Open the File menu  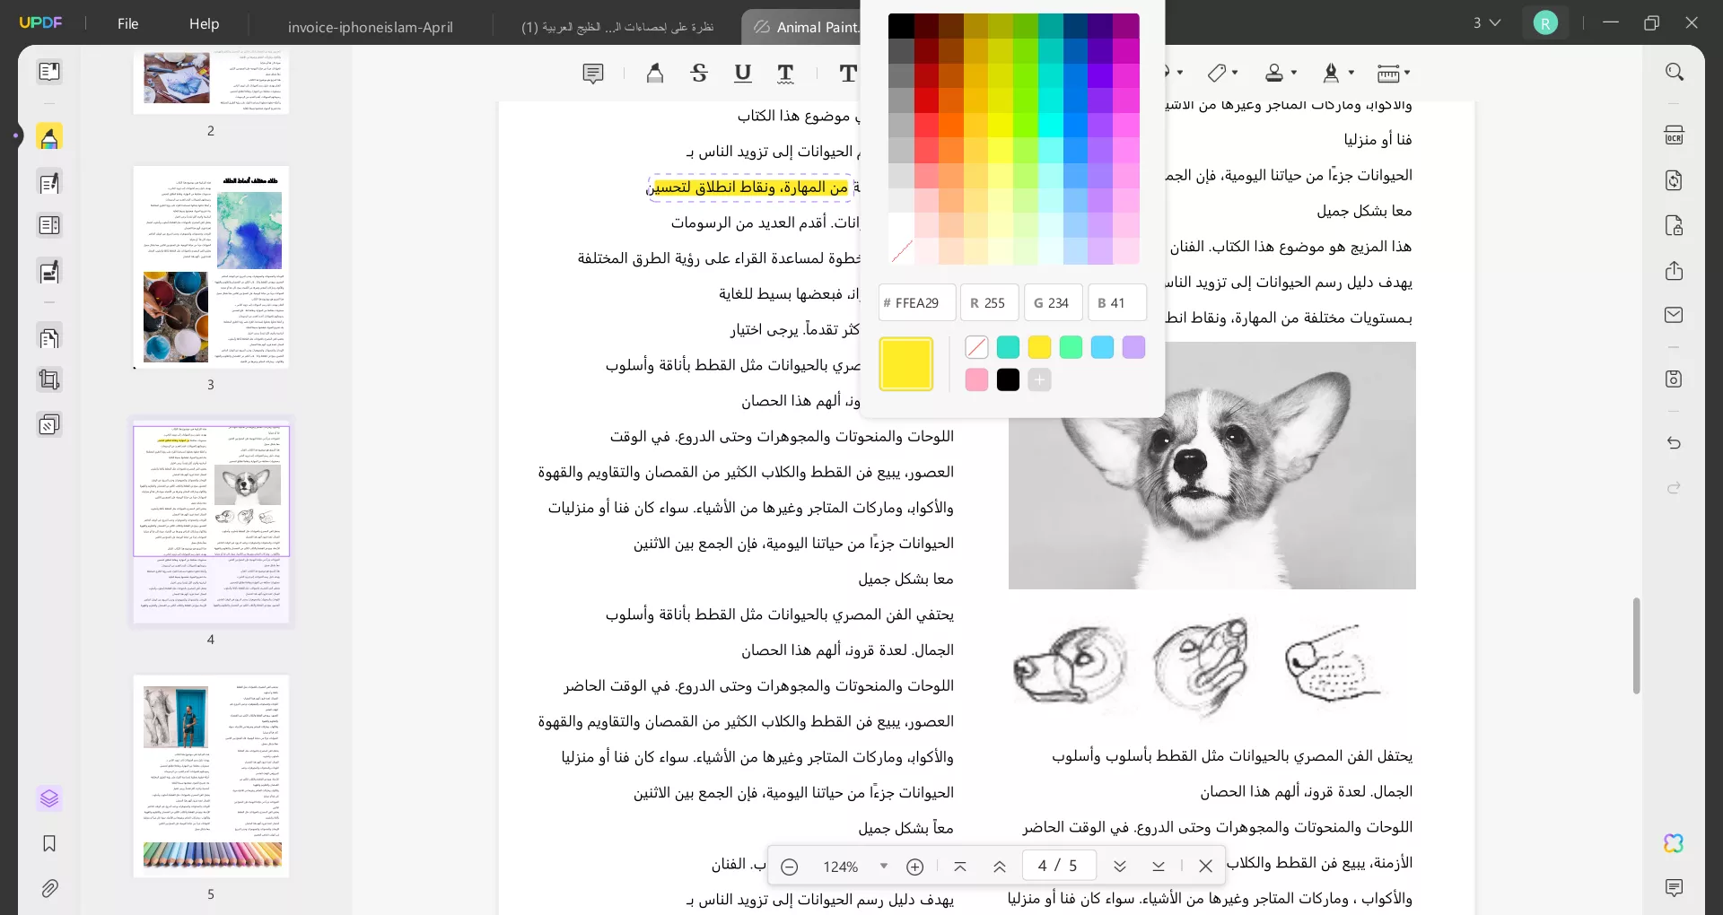[x=127, y=24]
